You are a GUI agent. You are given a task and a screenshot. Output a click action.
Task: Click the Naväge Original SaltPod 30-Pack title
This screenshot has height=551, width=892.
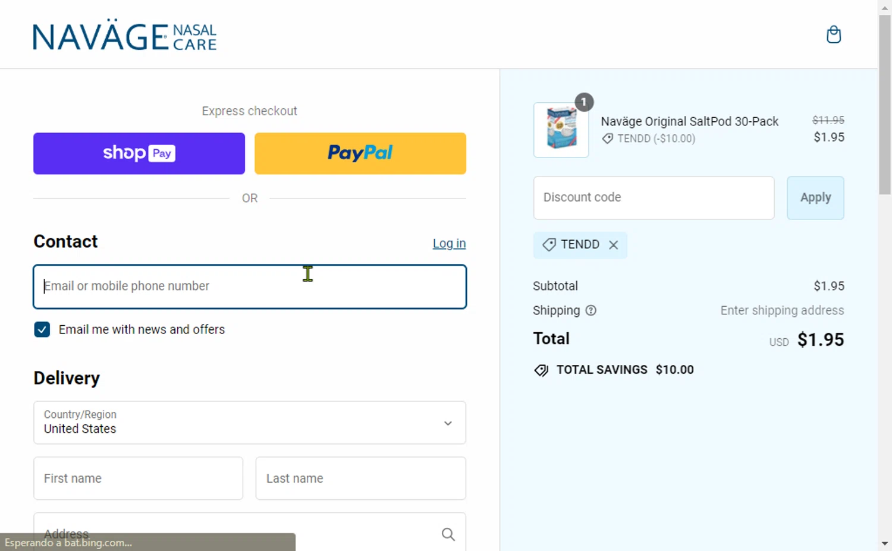(689, 121)
